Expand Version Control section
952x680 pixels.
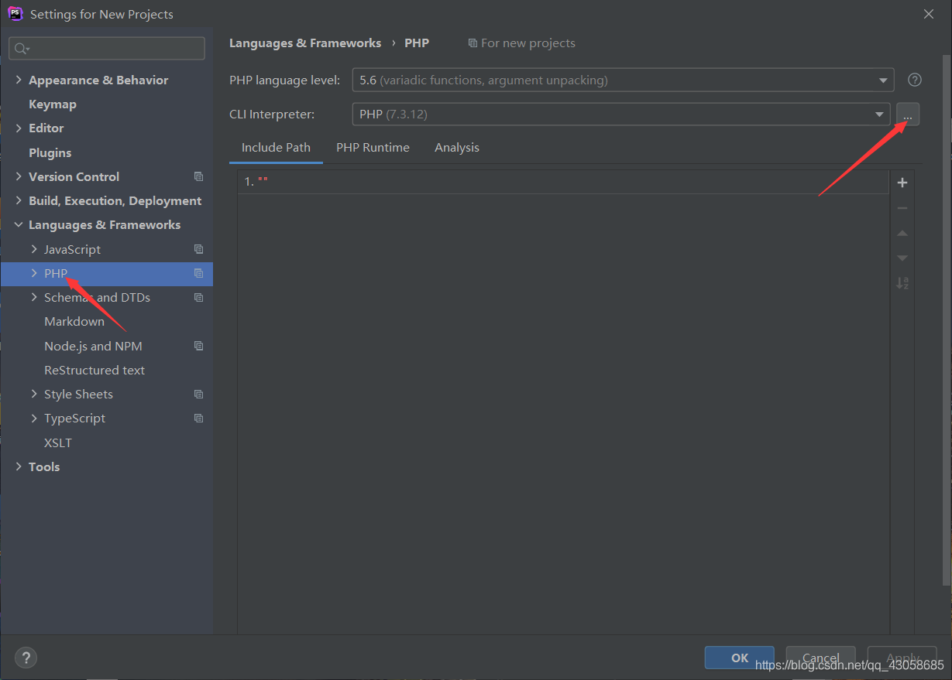coord(19,176)
